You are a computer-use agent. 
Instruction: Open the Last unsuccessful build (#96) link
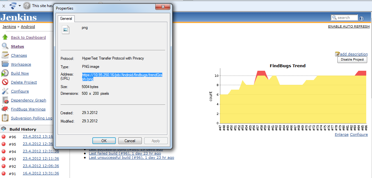tap(131, 158)
